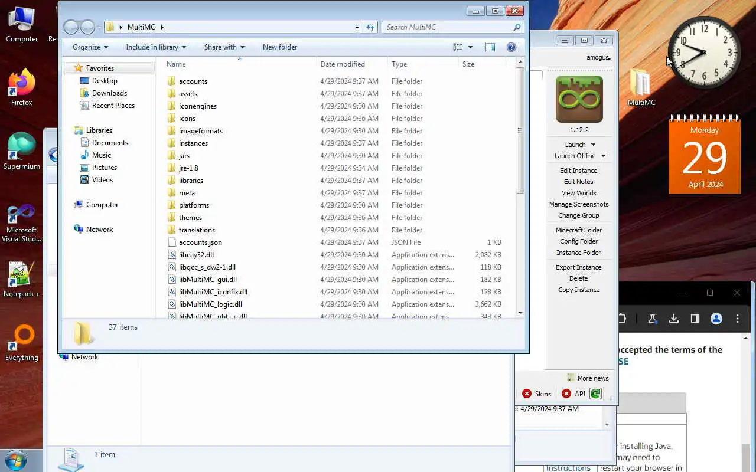Select the accounts folder icon
Image resolution: width=756 pixels, height=472 pixels.
(x=172, y=81)
